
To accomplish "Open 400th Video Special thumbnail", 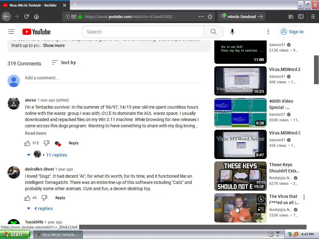I will click(240, 113).
